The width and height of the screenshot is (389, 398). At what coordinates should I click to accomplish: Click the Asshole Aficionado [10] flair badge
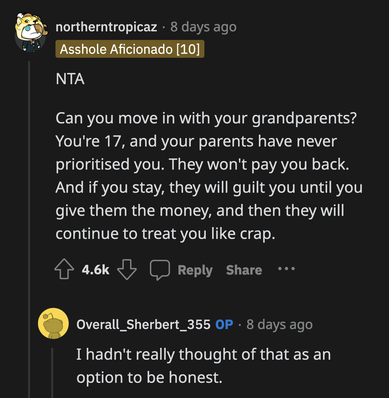point(130,49)
